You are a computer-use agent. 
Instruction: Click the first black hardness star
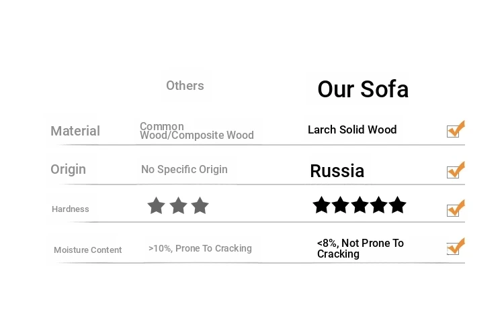click(x=322, y=205)
